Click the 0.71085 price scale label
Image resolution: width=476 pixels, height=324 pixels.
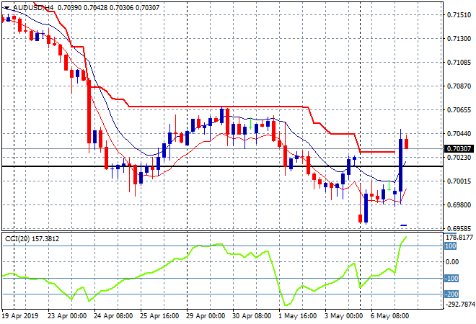459,63
